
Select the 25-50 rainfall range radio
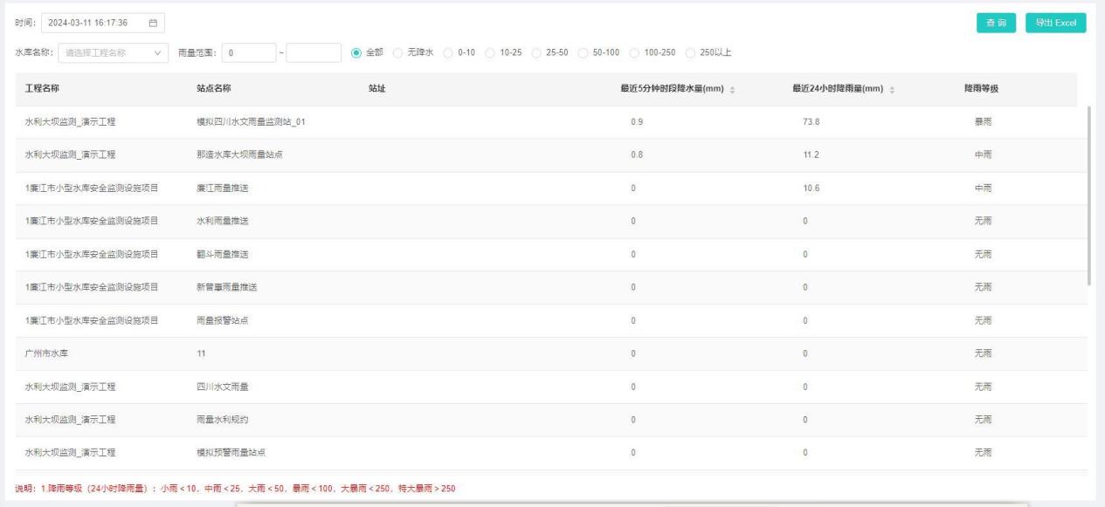tap(536, 52)
